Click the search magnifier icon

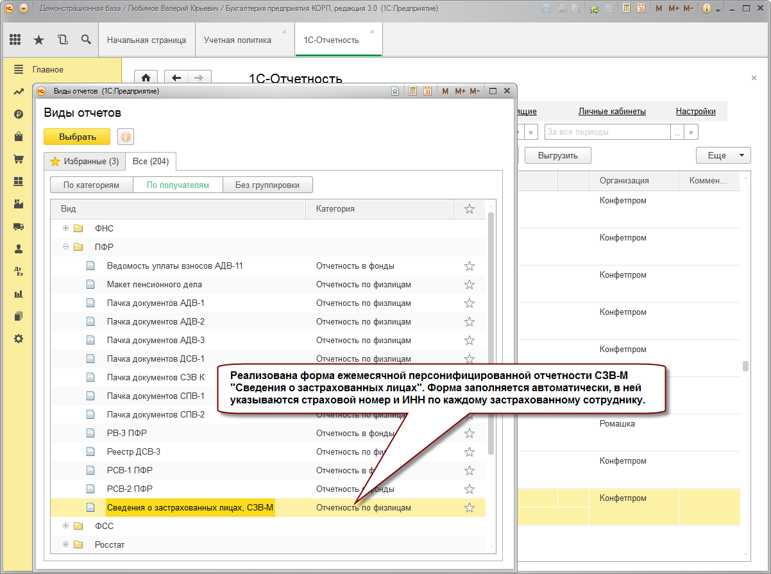coord(86,40)
